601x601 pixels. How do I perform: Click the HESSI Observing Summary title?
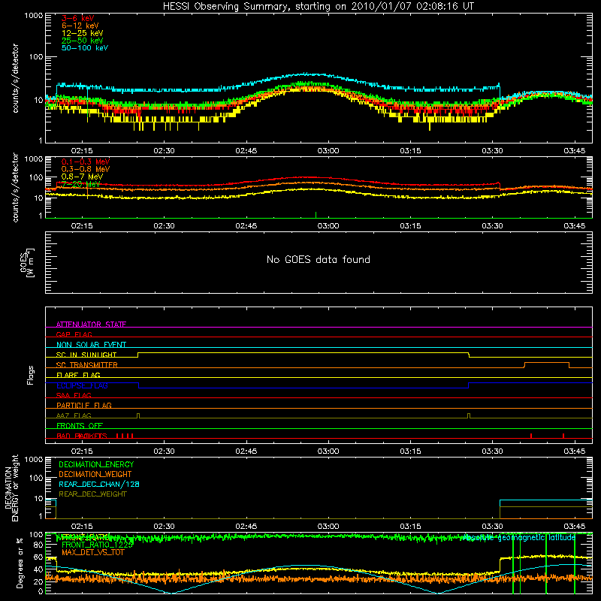(x=319, y=7)
